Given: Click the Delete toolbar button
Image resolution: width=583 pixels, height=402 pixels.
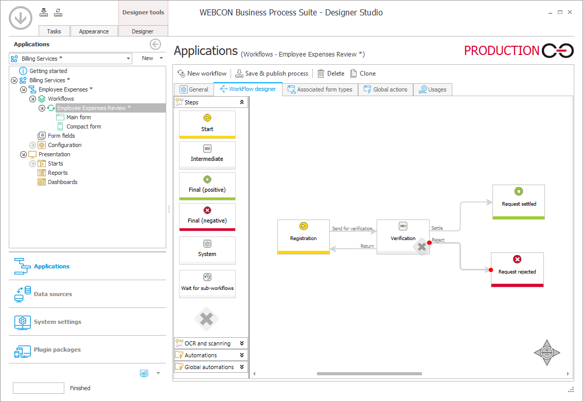Looking at the screenshot, I should click(330, 74).
